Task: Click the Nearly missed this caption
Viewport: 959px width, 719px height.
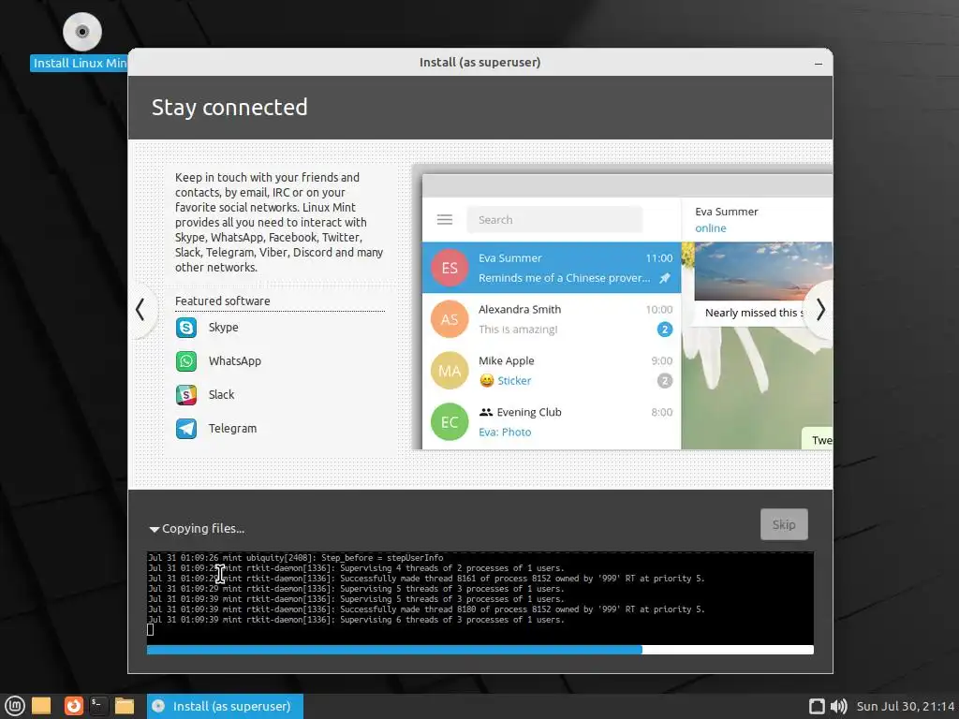Action: (754, 313)
